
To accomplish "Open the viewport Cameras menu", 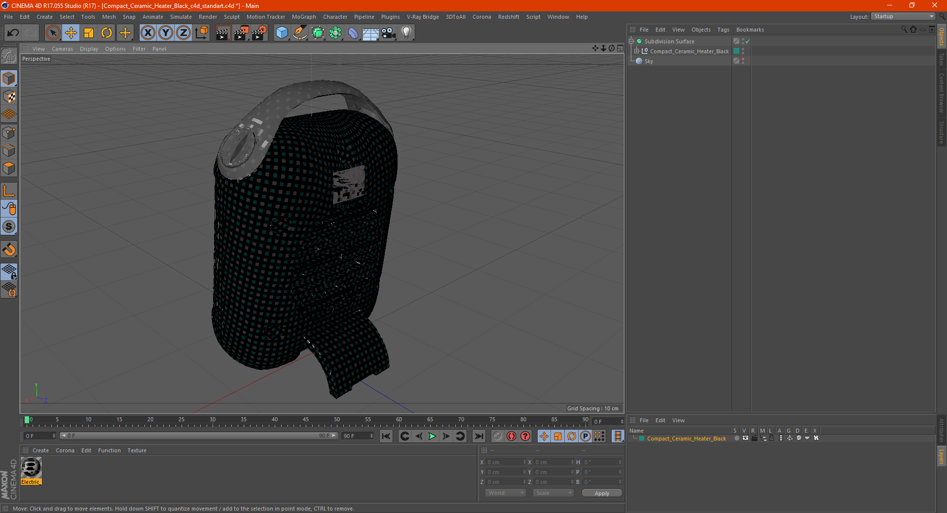I will pos(62,49).
